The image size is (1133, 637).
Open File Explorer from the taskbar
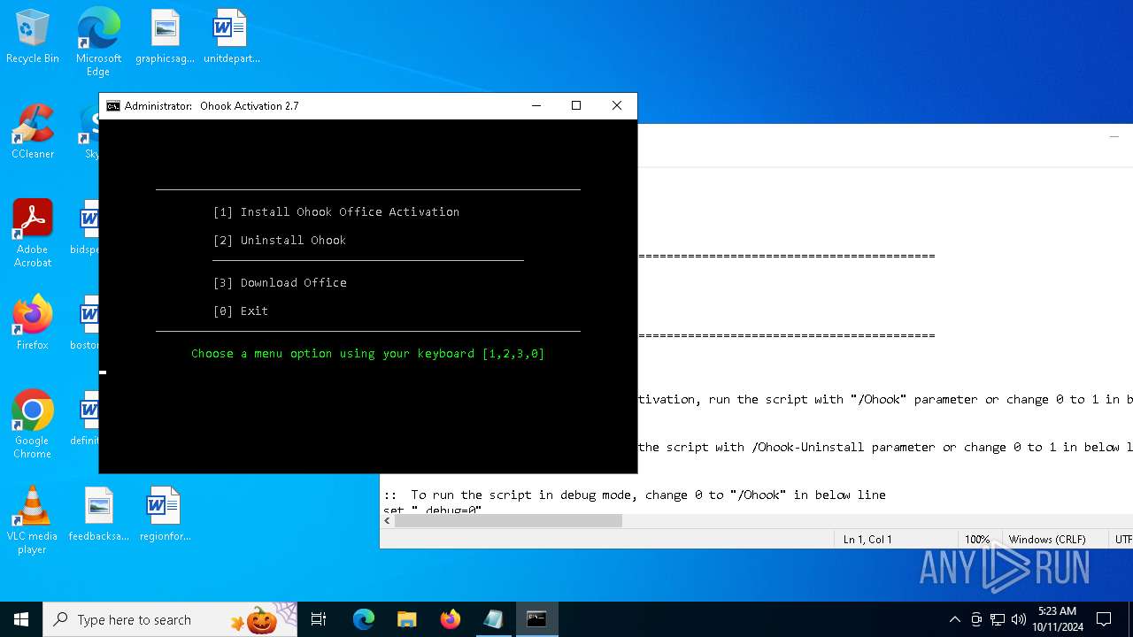[406, 619]
